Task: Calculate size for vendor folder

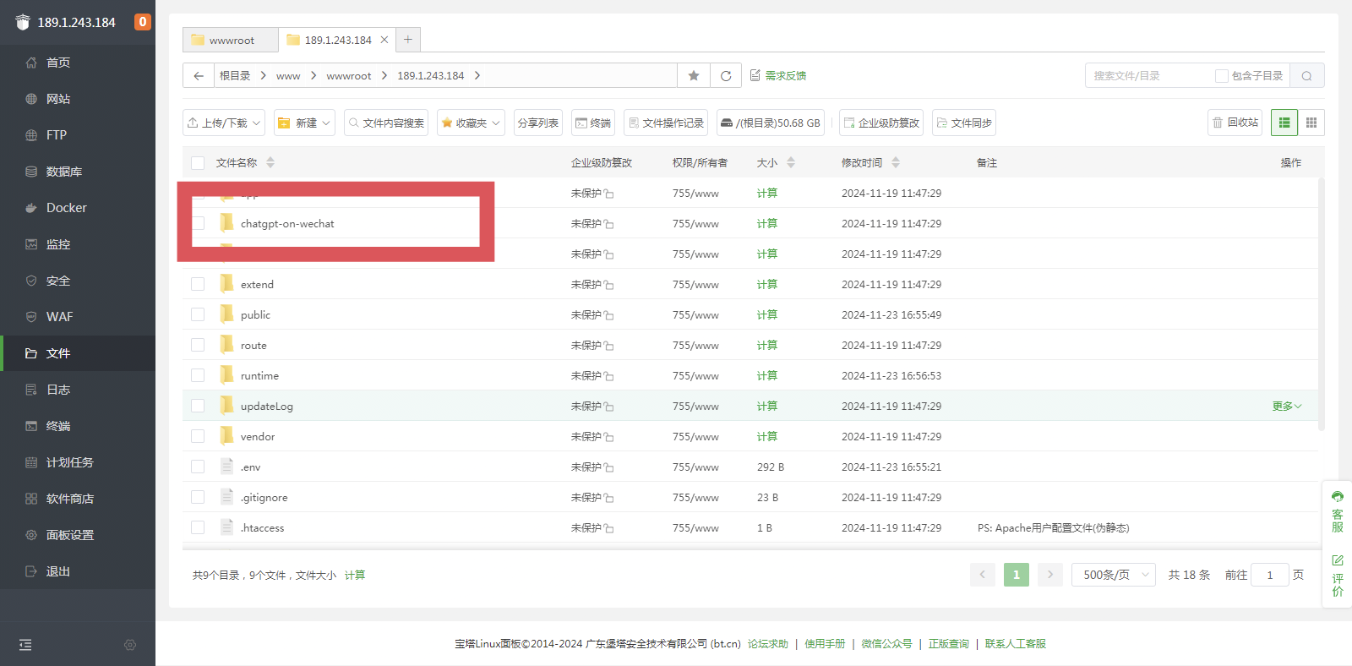Action: pyautogui.click(x=767, y=437)
